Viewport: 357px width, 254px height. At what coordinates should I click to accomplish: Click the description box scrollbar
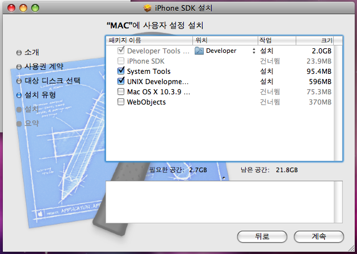click(x=338, y=202)
